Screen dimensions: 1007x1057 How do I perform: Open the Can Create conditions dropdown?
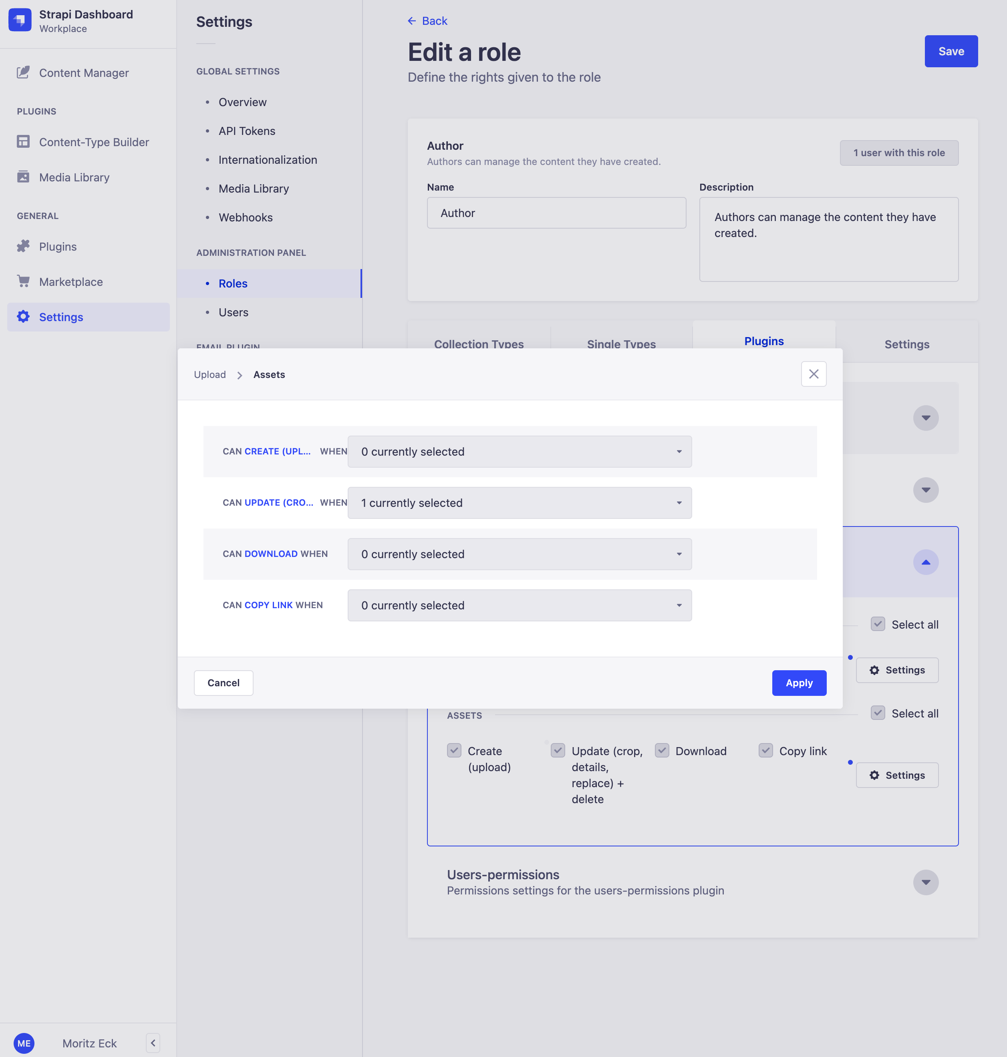(519, 451)
